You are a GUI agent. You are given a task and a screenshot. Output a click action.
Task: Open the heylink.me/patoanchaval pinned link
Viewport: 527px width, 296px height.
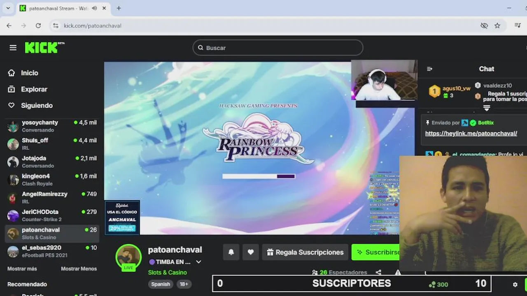[471, 134]
